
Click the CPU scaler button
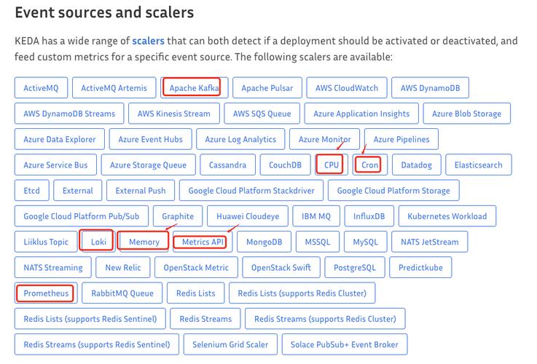click(332, 165)
